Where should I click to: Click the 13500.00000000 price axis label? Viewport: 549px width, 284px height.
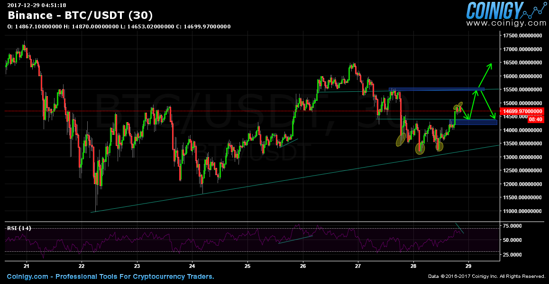[x=522, y=143]
